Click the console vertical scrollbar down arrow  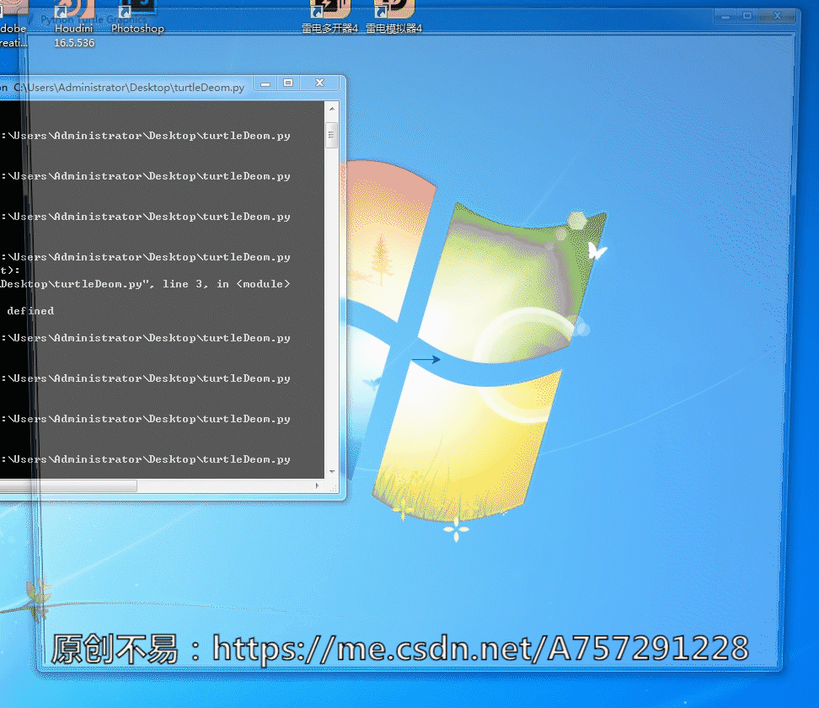point(332,471)
